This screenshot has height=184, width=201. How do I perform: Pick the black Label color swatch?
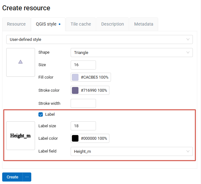(x=75, y=138)
